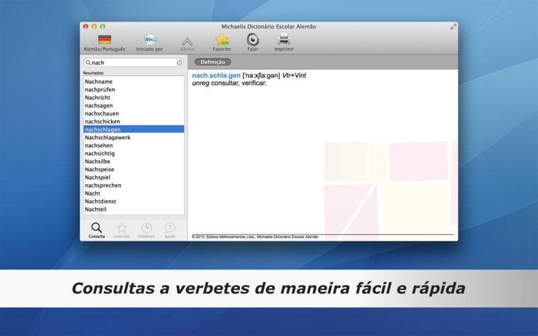Select nachsagen in results list
Screen dimensions: 538x336
coord(134,106)
